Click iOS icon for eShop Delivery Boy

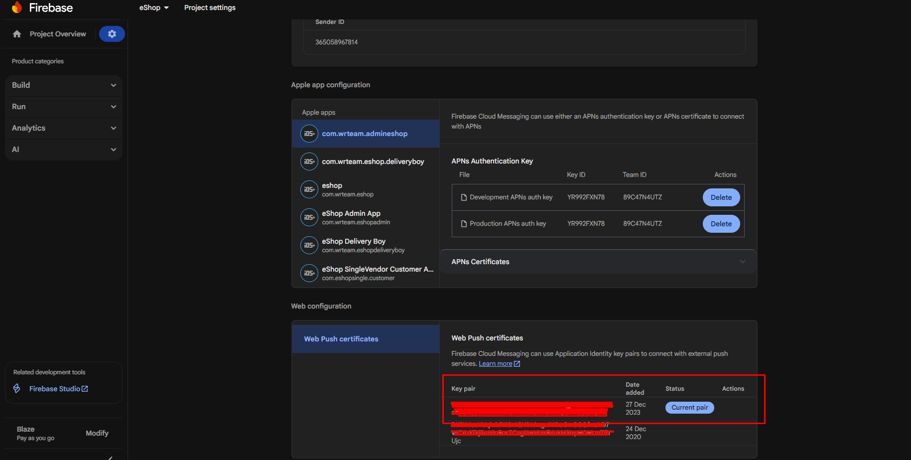tap(309, 245)
